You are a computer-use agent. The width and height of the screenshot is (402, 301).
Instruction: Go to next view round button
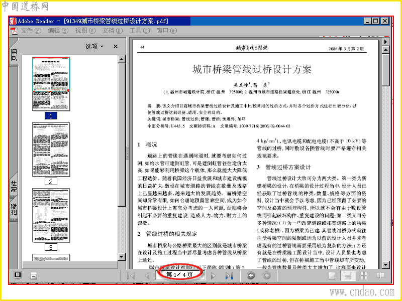point(267,275)
